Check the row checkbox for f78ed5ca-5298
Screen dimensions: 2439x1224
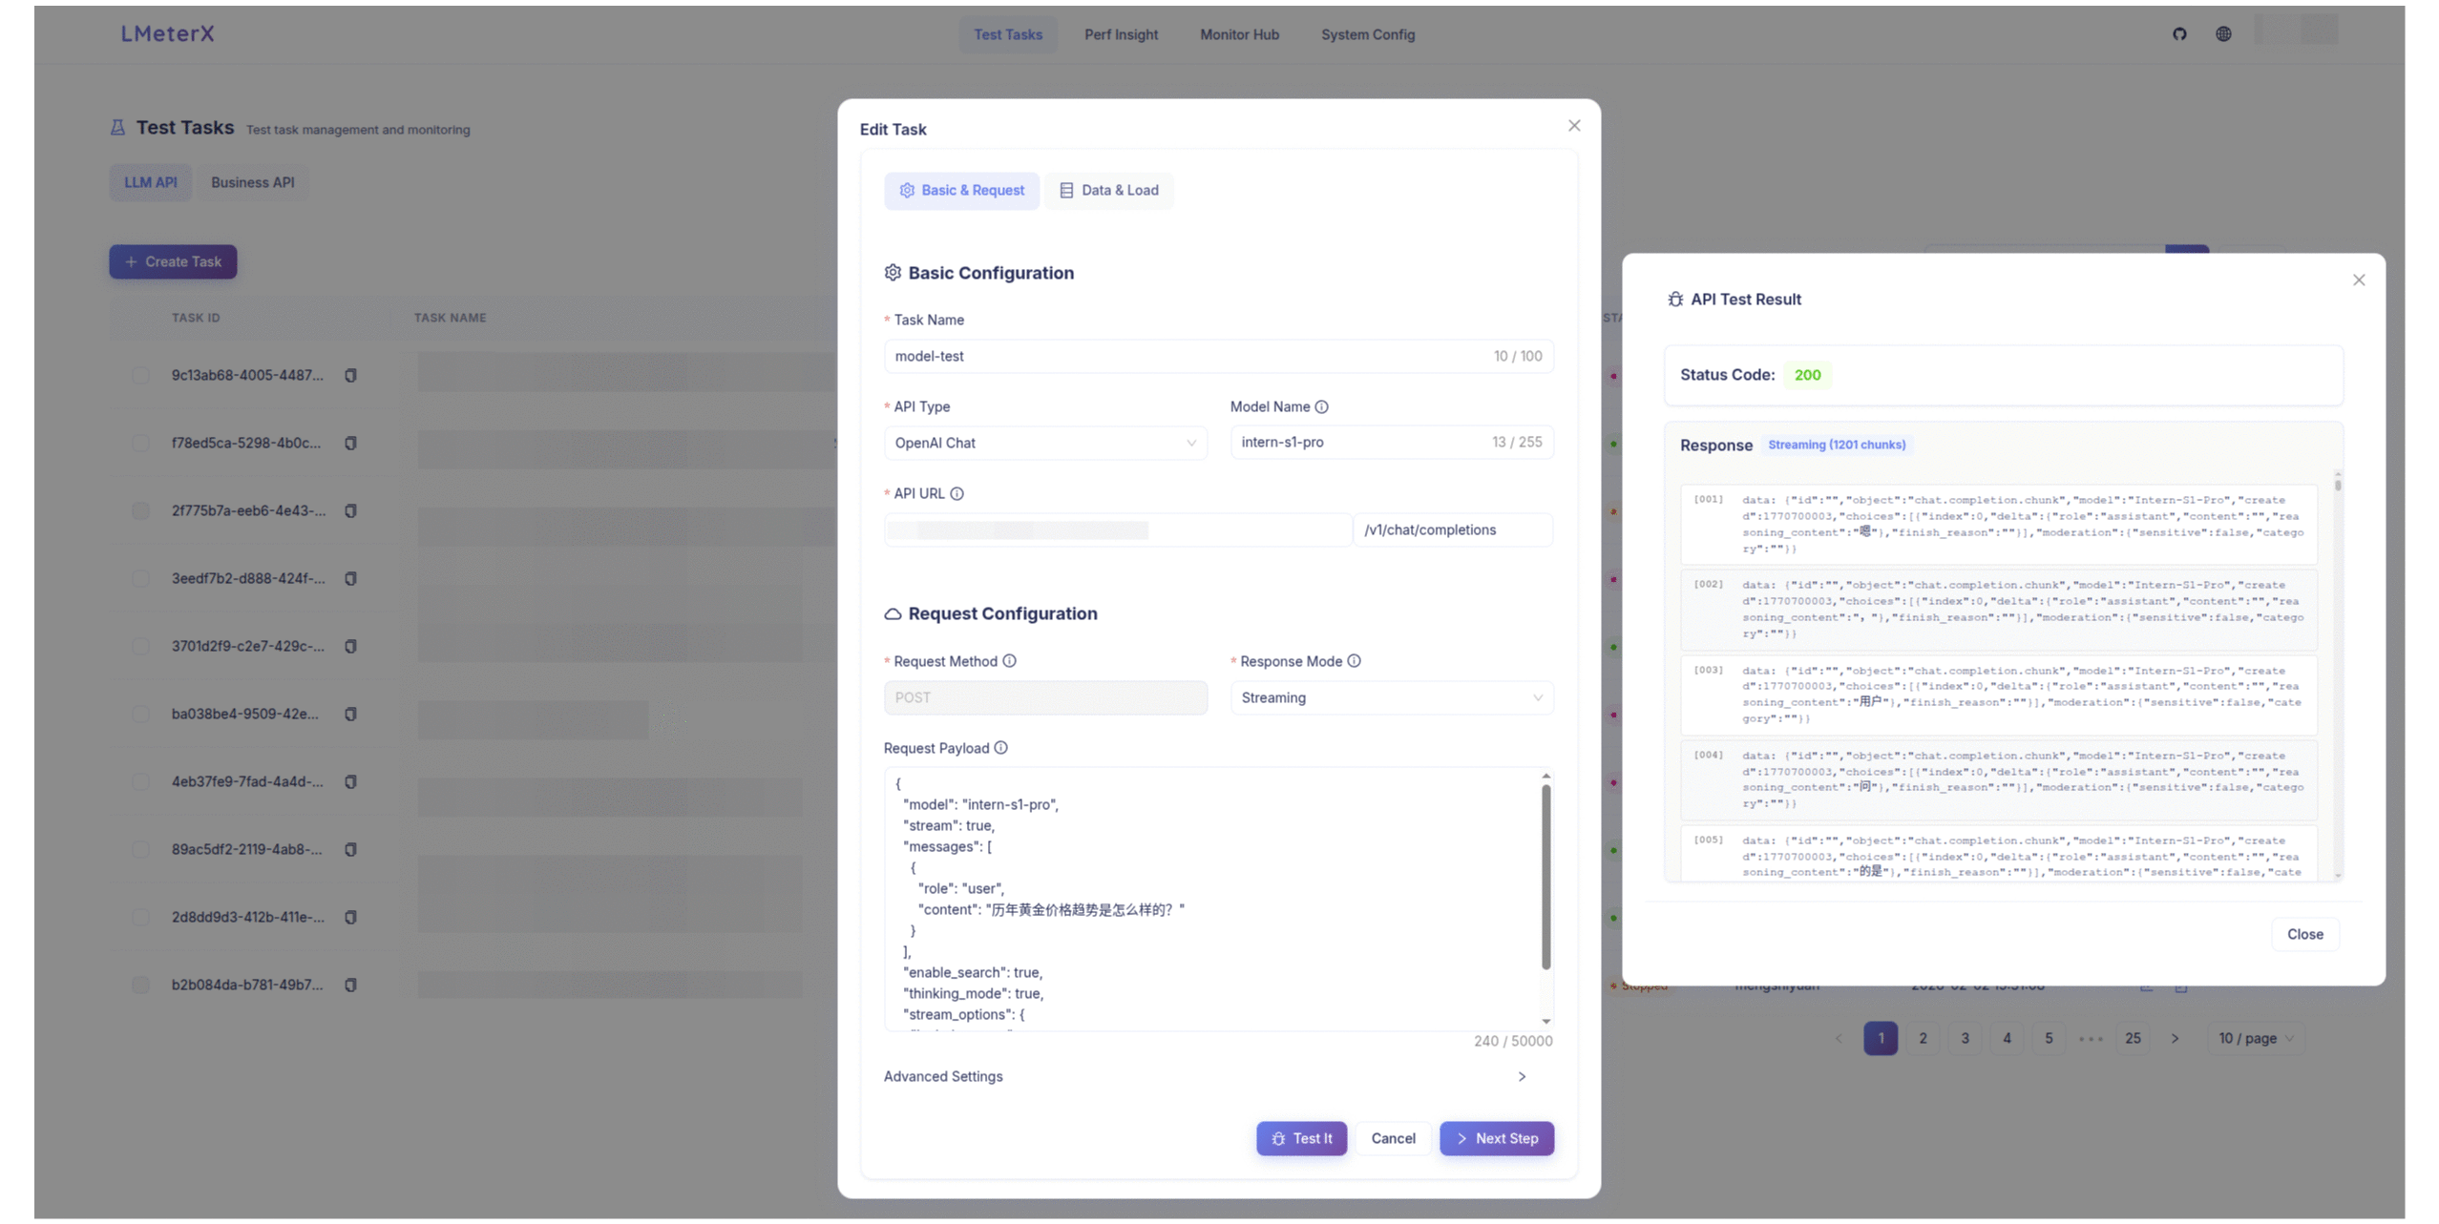tap(140, 443)
